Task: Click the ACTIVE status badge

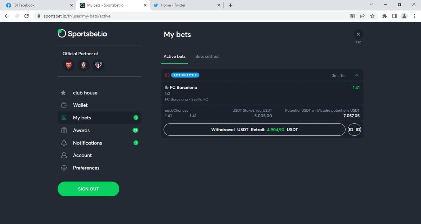Action: pyautogui.click(x=186, y=75)
